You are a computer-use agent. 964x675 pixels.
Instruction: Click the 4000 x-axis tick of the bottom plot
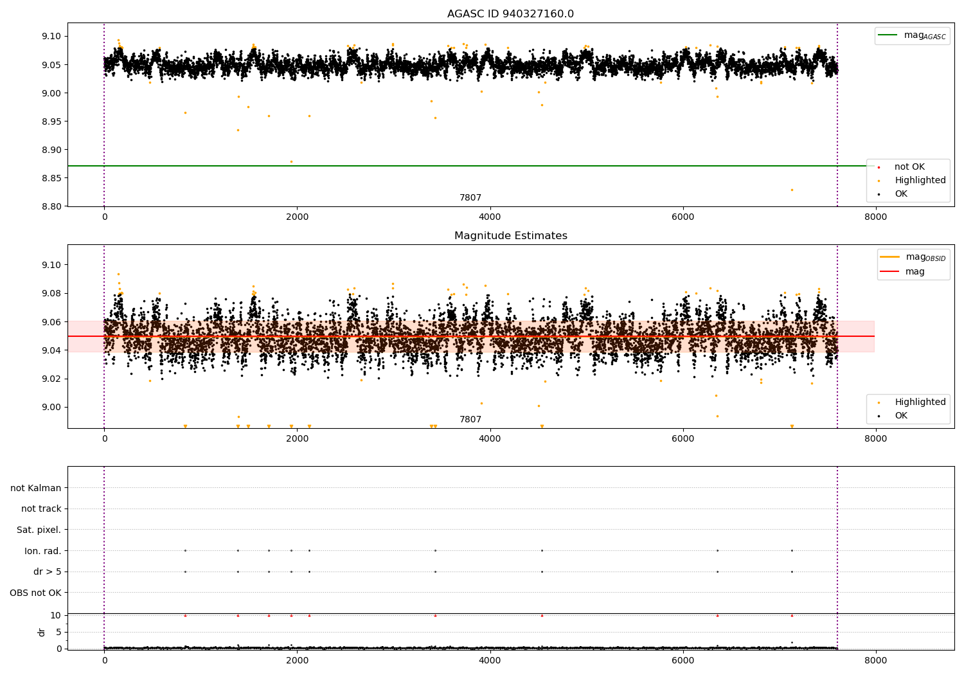tap(490, 660)
